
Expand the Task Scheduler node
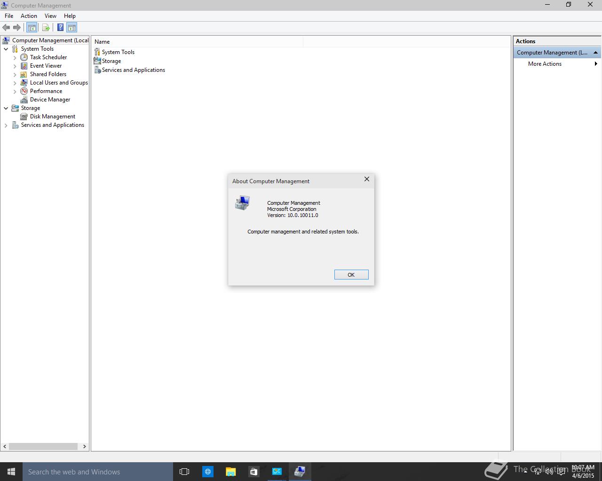coord(15,58)
